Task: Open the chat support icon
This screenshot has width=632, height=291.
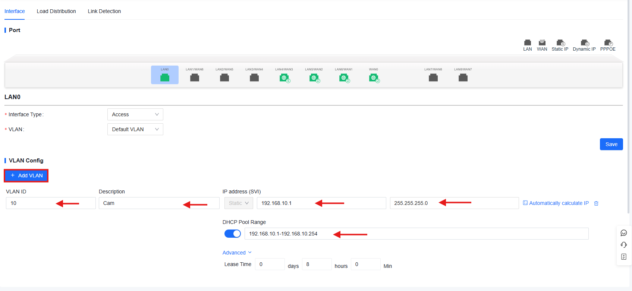Action: (624, 233)
